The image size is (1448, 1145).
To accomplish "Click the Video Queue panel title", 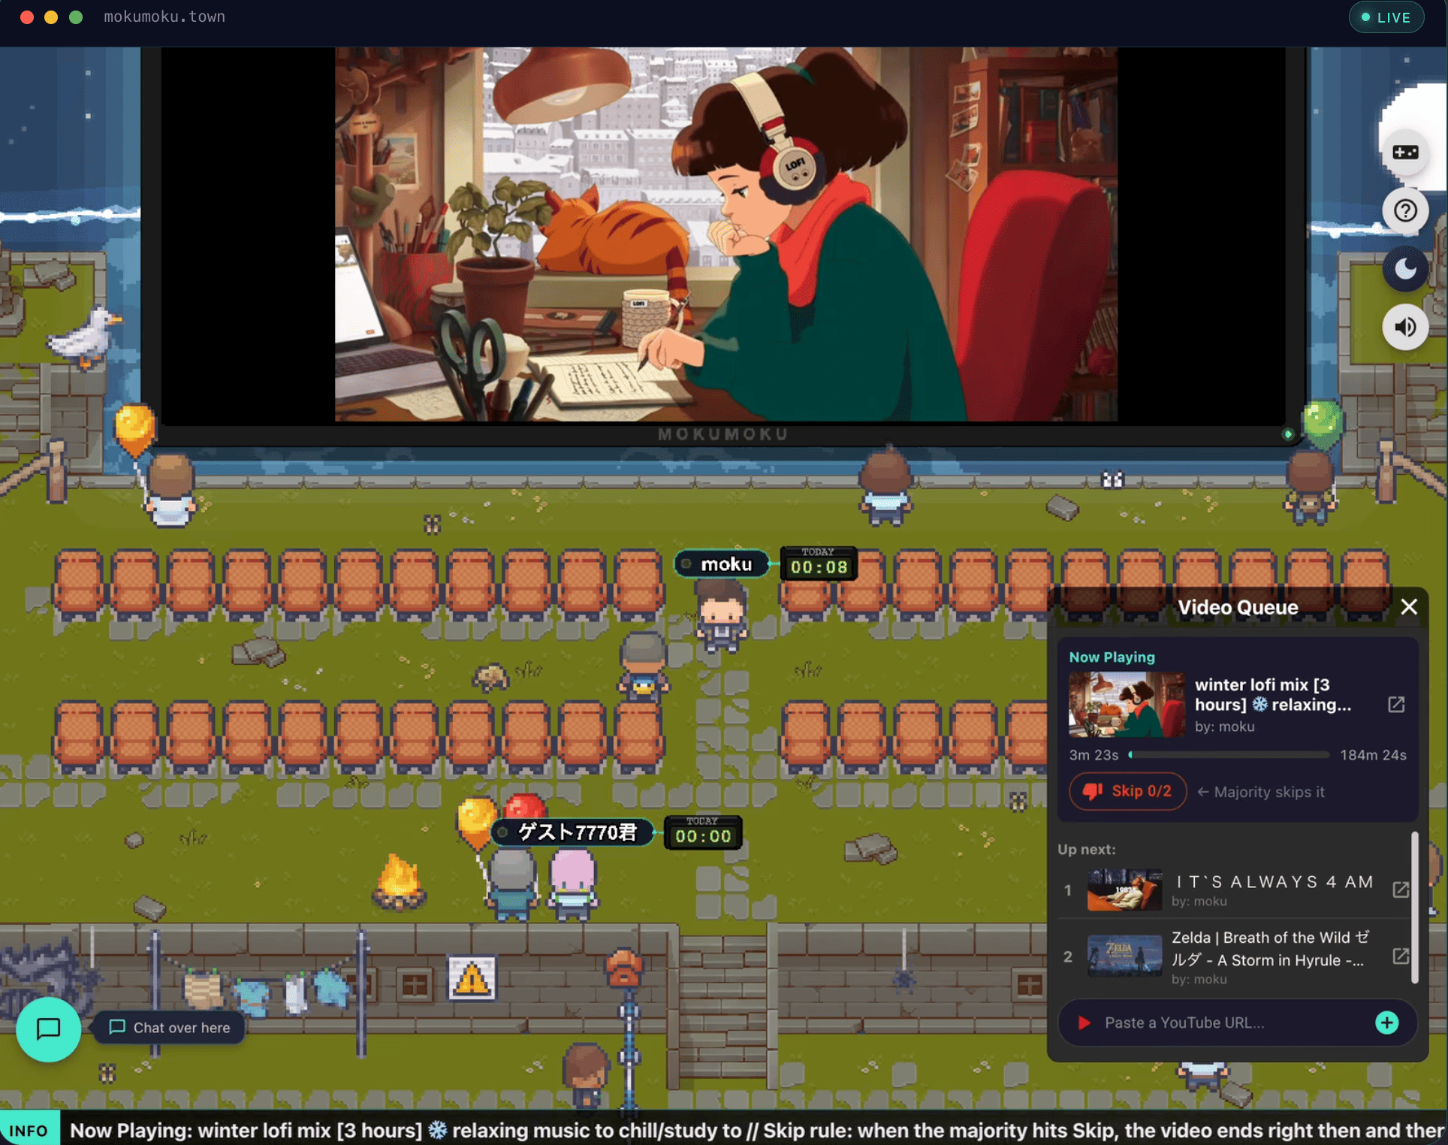I will click(1237, 607).
